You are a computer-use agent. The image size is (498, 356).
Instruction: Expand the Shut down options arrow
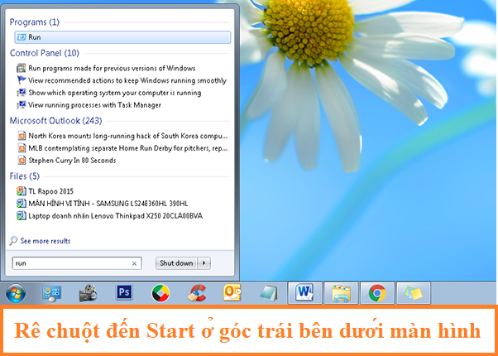[204, 263]
